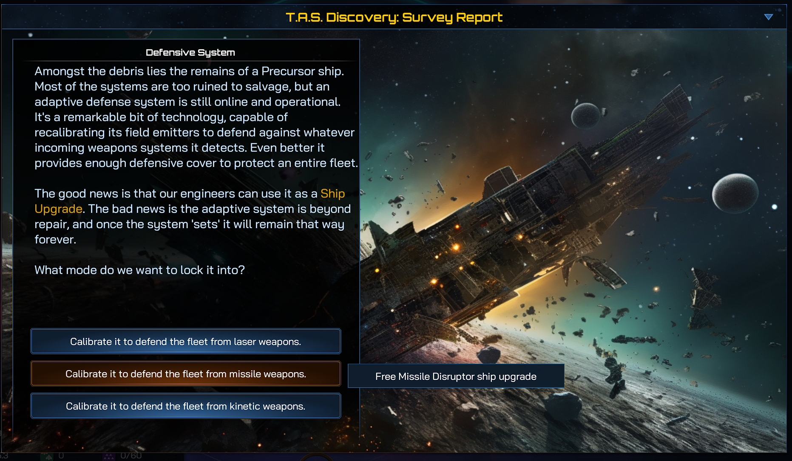The image size is (792, 461).
Task: Click the 0 value beside green ship icon
Action: [x=61, y=456]
